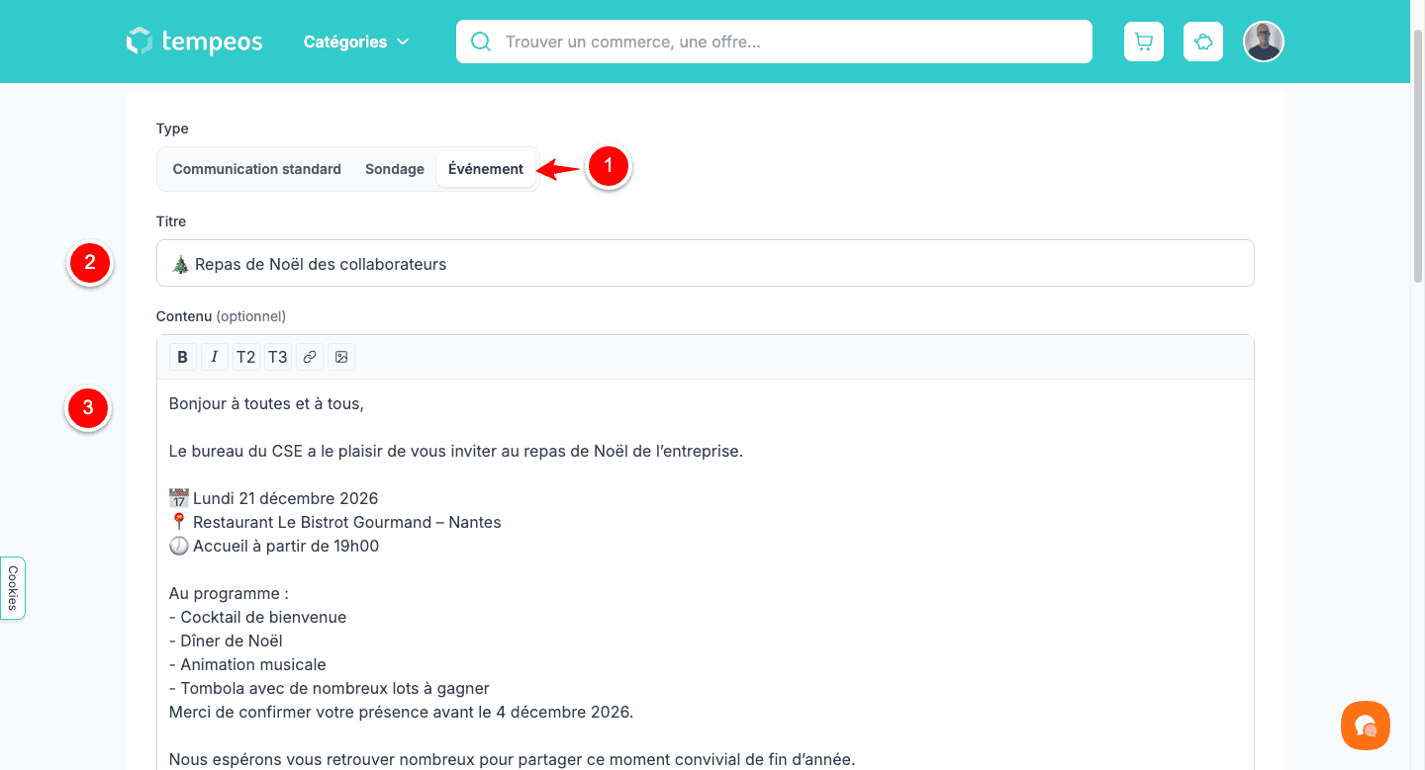Click line '- Dîner de Noël'
1425x770 pixels.
[x=226, y=641]
